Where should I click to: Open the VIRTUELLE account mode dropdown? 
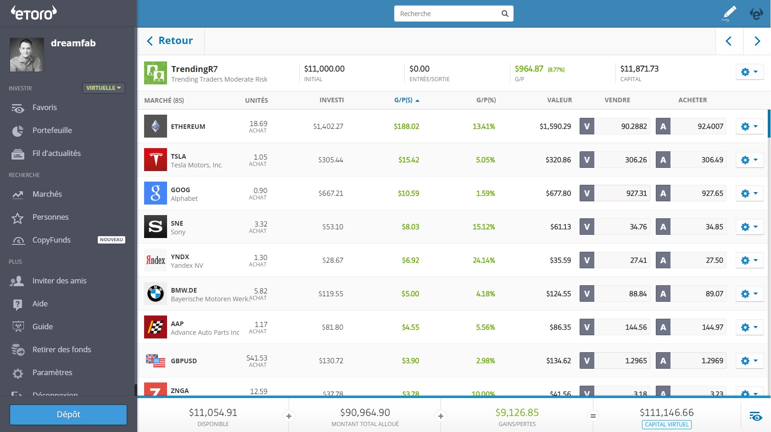(103, 88)
